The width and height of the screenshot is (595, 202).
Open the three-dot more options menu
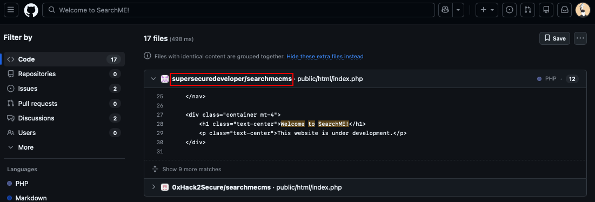(580, 38)
